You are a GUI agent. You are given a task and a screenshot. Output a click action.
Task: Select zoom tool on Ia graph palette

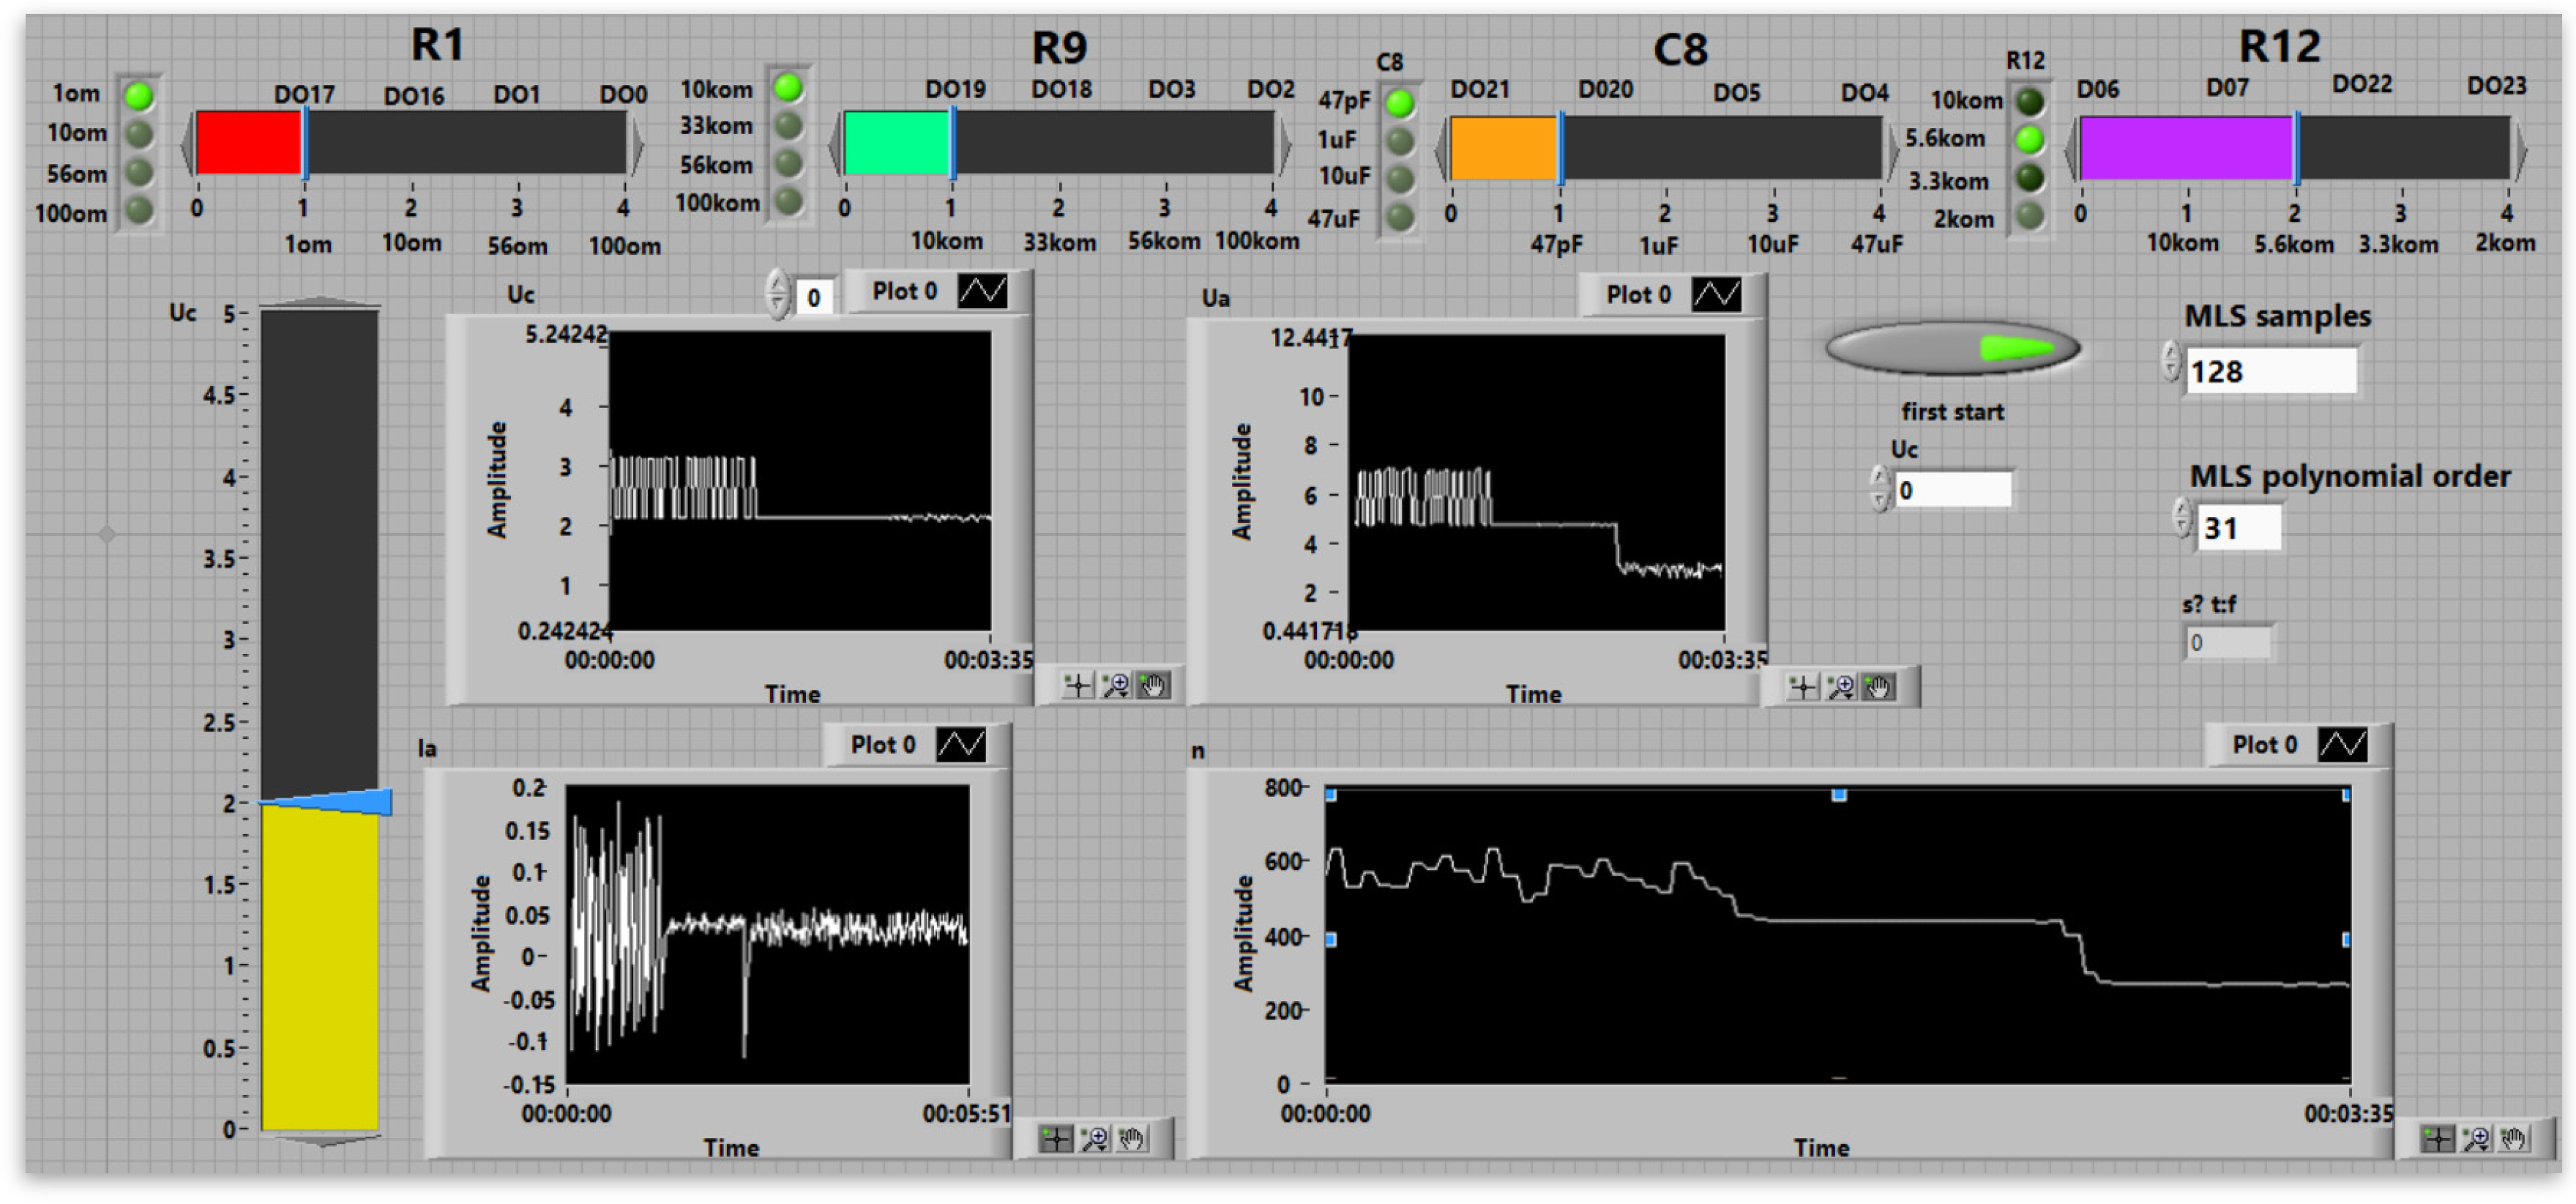pos(1094,1138)
